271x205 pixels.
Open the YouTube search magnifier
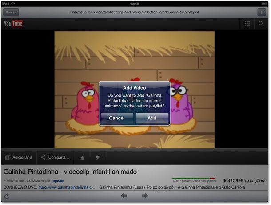[x=261, y=24]
